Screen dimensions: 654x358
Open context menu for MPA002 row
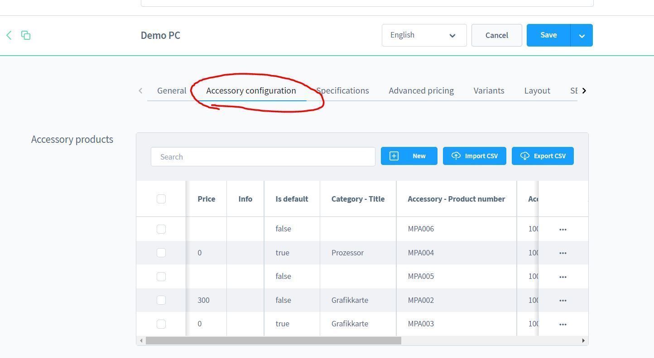click(x=563, y=301)
